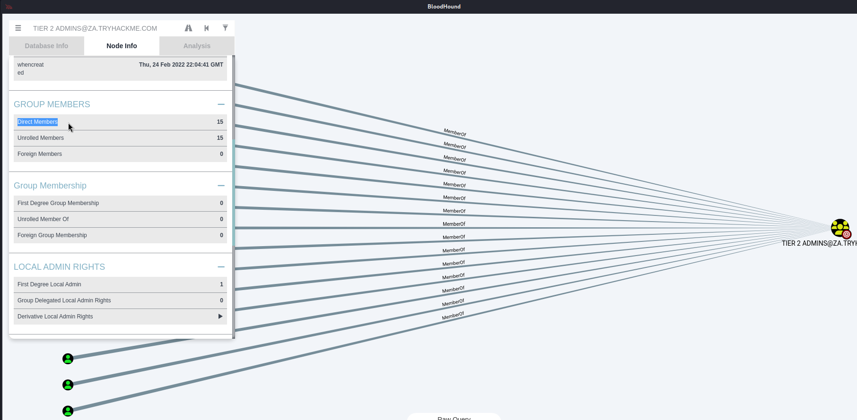Run Derivative Local Admin Rights query arrow
Viewport: 857px width, 420px height.
coord(220,317)
